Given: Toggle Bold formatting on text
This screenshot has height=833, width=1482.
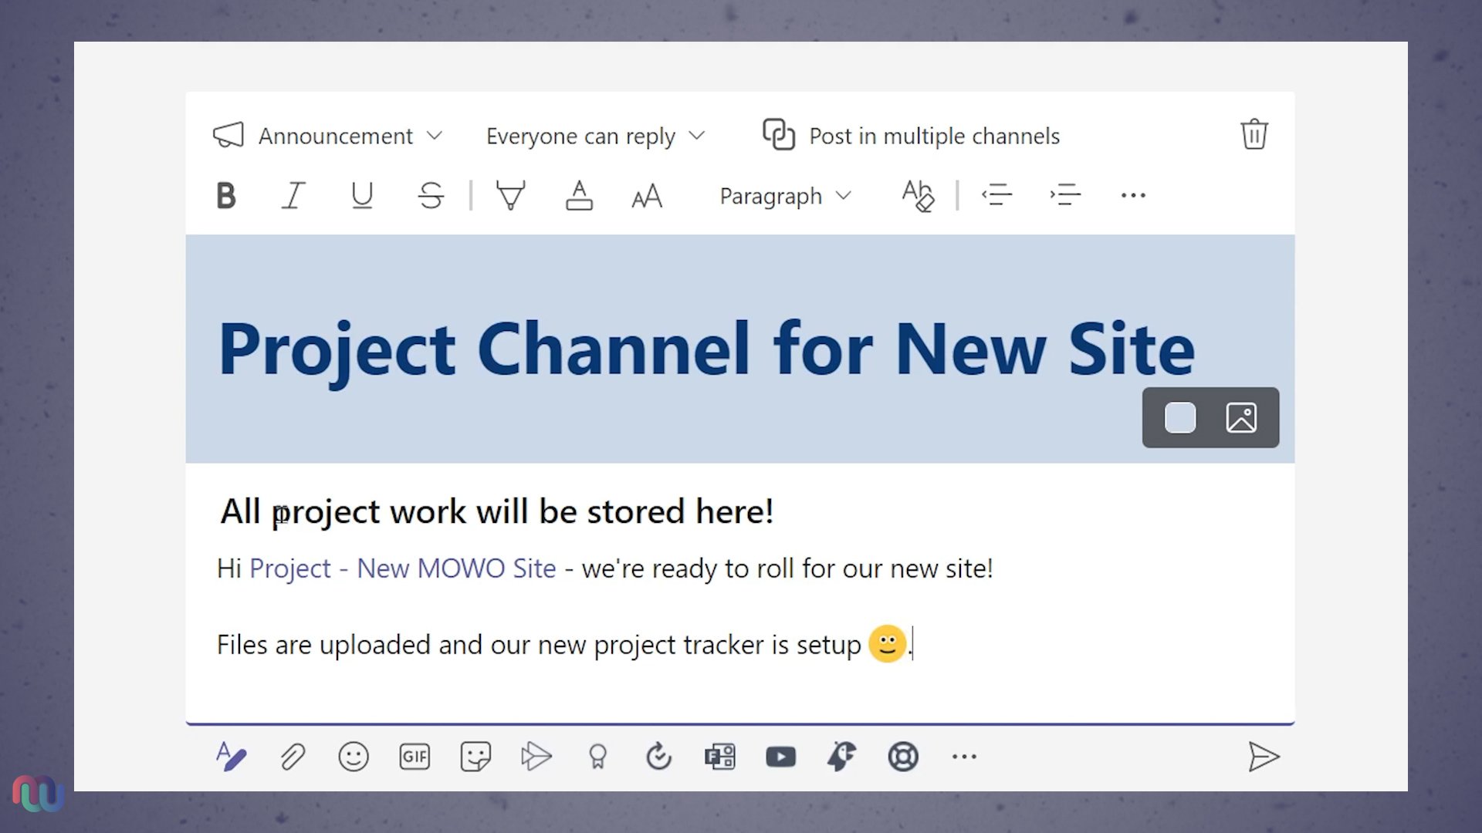Looking at the screenshot, I should point(223,195).
